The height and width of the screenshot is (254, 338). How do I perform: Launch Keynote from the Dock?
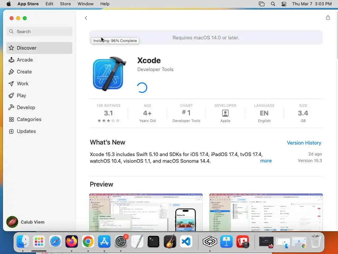click(x=226, y=241)
